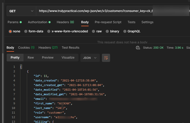The image size is (190, 123).
Task: Select x-www-form-urlencoded body option
Action: click(49, 31)
